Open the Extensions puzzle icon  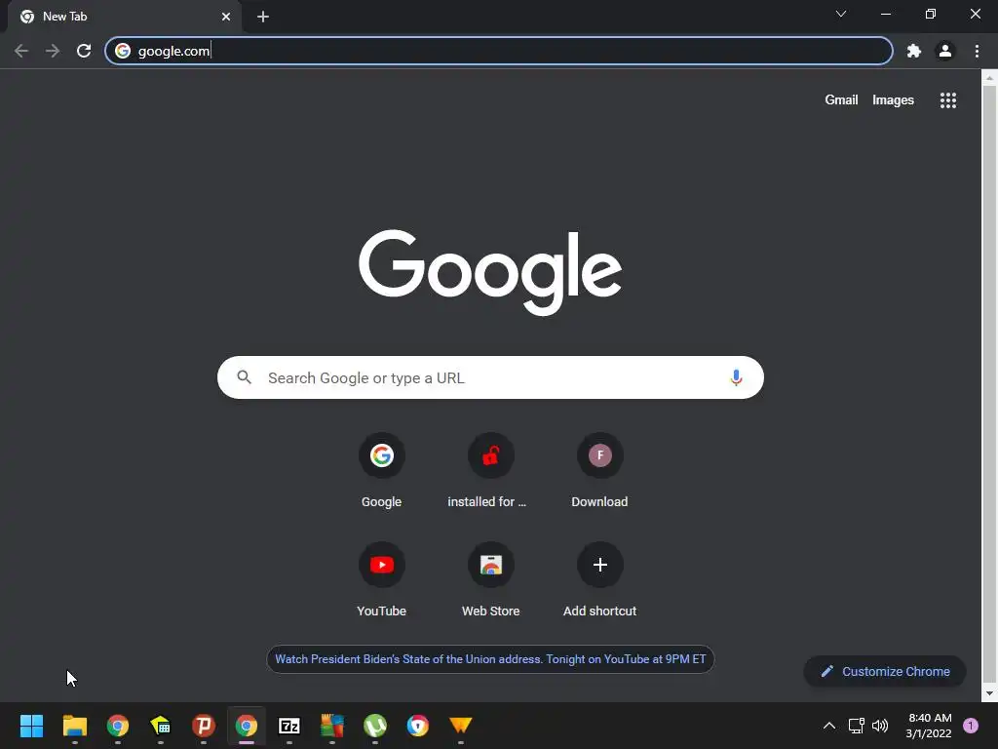tap(914, 51)
